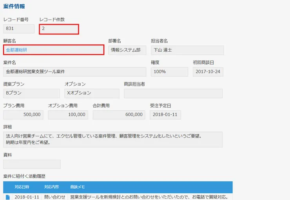Viewport: 290px width, 200px height.
Task: Click inside the 詳細 description text area
Action: [112, 139]
